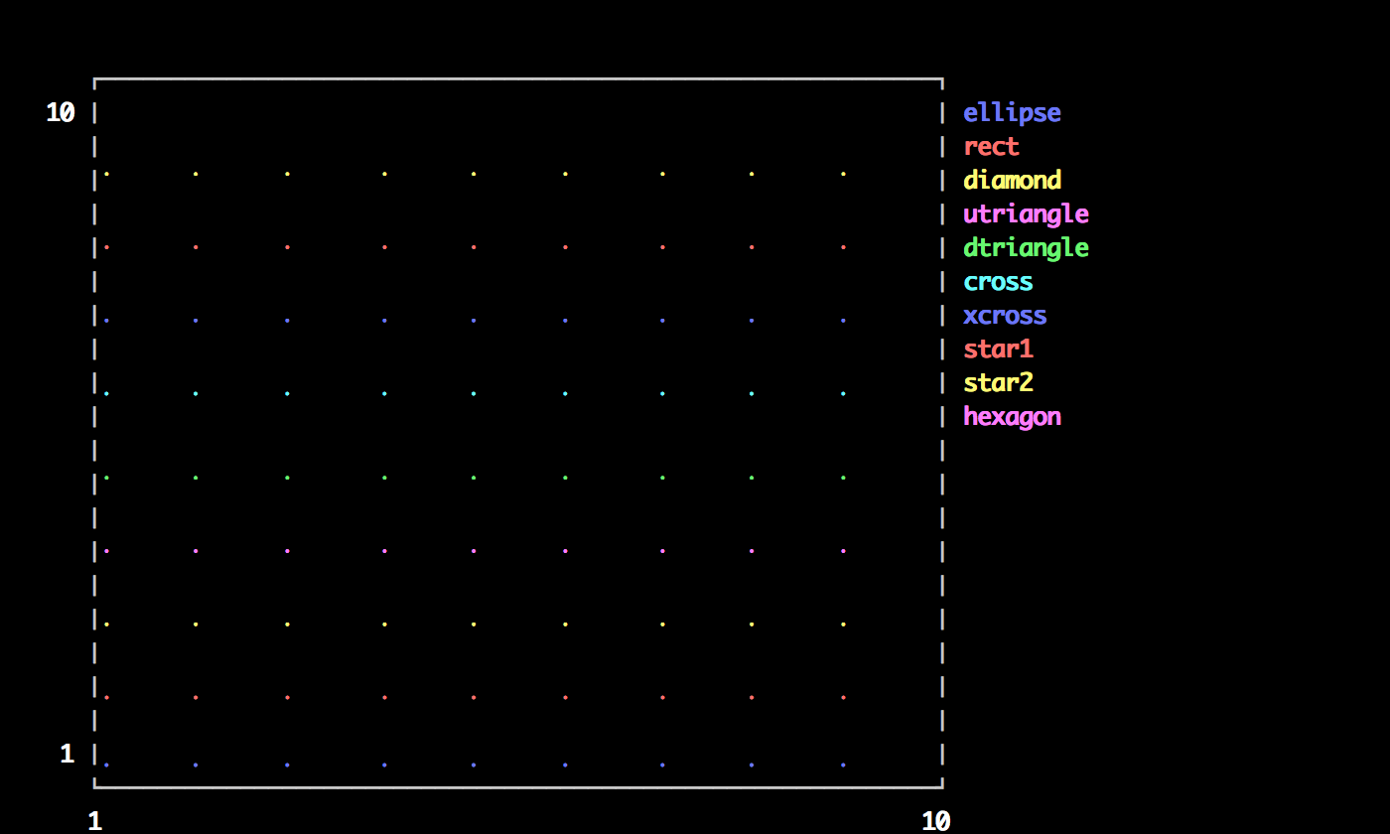1390x834 pixels.
Task: Select utriangle in the legend
Action: pos(1026,214)
